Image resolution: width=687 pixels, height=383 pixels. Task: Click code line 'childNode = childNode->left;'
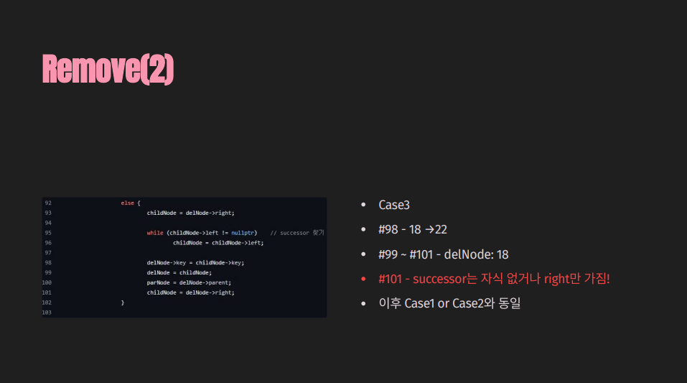pos(218,243)
